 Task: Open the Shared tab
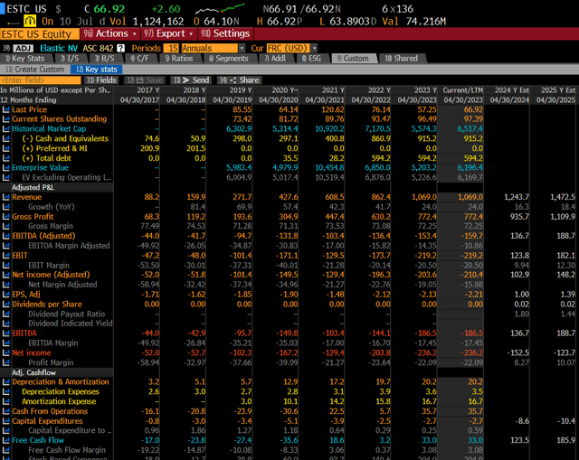click(x=402, y=59)
